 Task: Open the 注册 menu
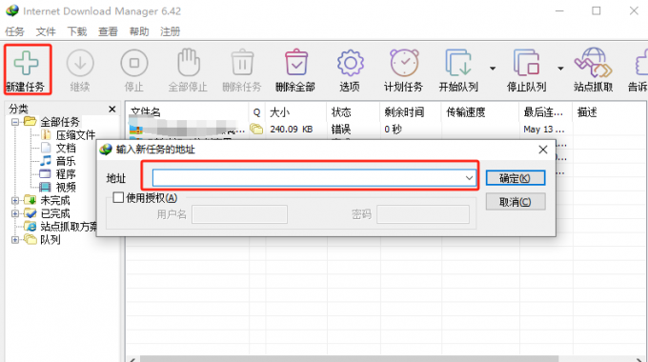(x=171, y=31)
